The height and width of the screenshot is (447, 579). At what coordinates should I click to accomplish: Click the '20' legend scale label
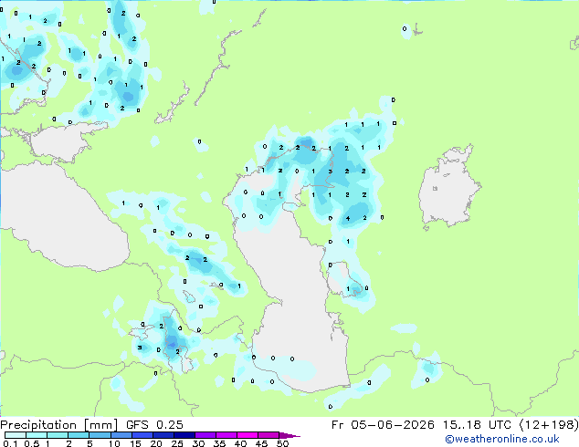[x=156, y=443]
